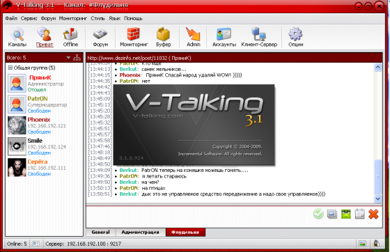Click Серёга's avatar thumbnail

click(17, 168)
